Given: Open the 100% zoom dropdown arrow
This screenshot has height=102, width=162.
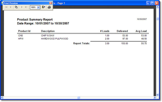Looking at the screenshot, I should (38, 7).
